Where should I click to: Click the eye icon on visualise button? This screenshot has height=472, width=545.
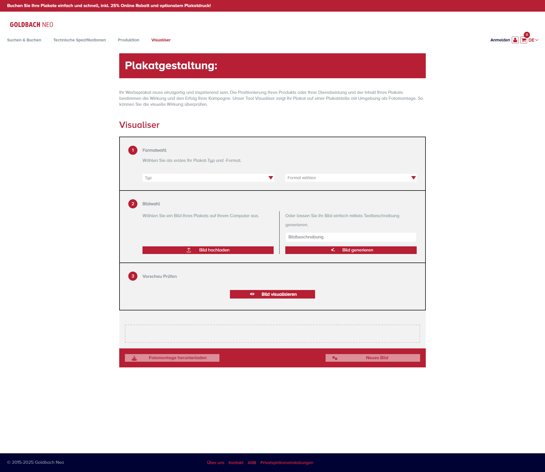(252, 294)
